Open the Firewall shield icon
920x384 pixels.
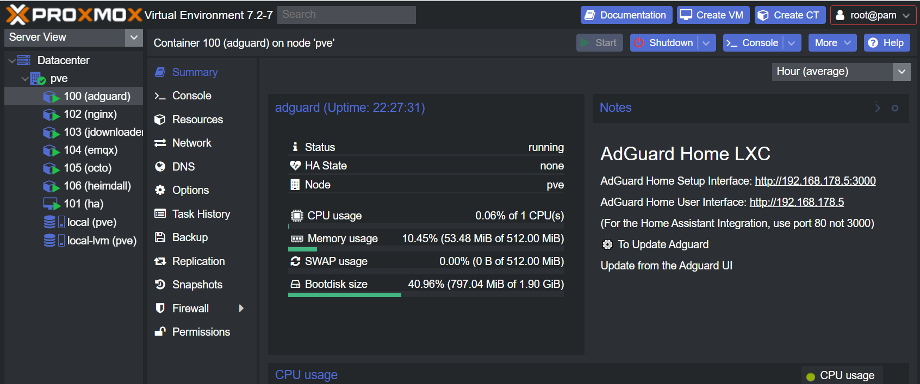160,309
